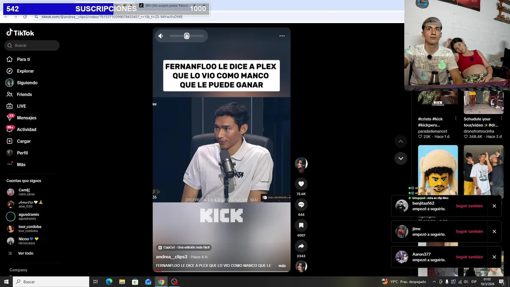The height and width of the screenshot is (287, 510).
Task: Open system volume from tray
Action: pos(466,282)
